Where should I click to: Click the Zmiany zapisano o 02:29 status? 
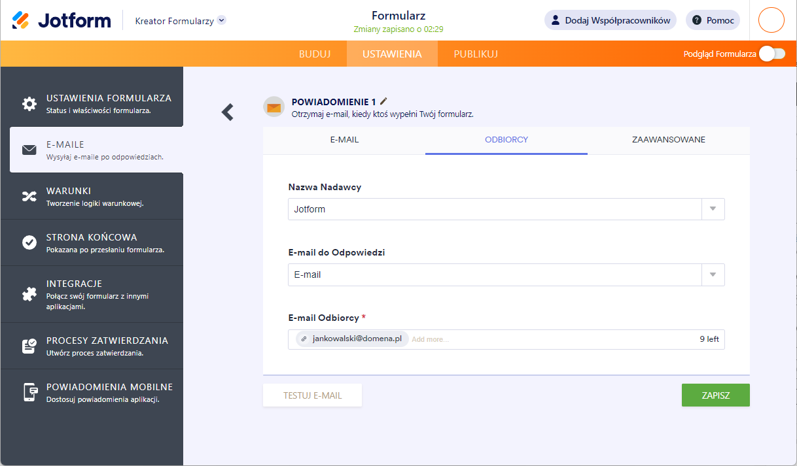point(398,29)
